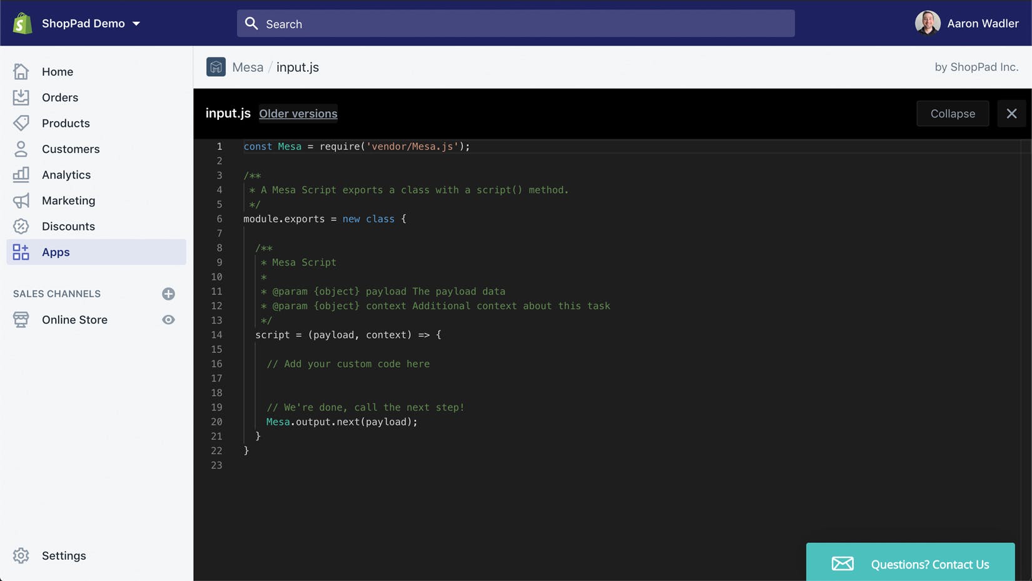Screen dimensions: 1032x581
Task: Click the Settings gear icon
Action: (x=21, y=555)
